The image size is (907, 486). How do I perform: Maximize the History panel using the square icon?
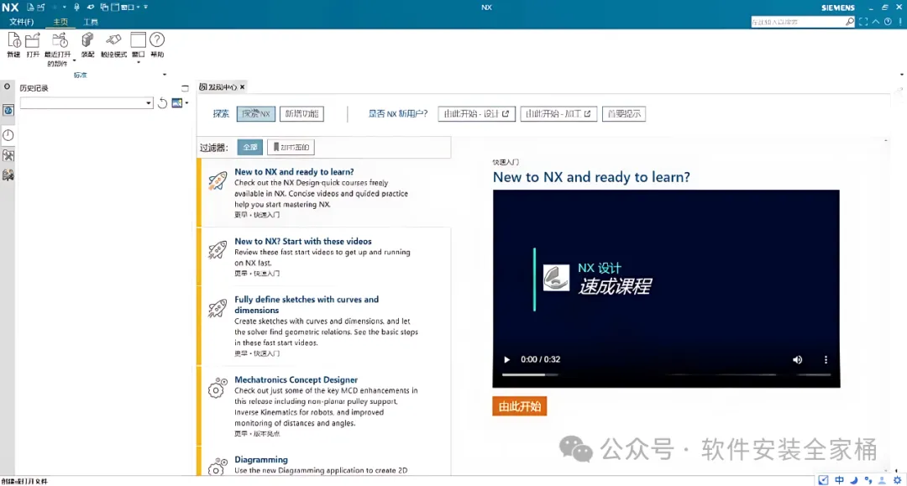pyautogui.click(x=185, y=88)
